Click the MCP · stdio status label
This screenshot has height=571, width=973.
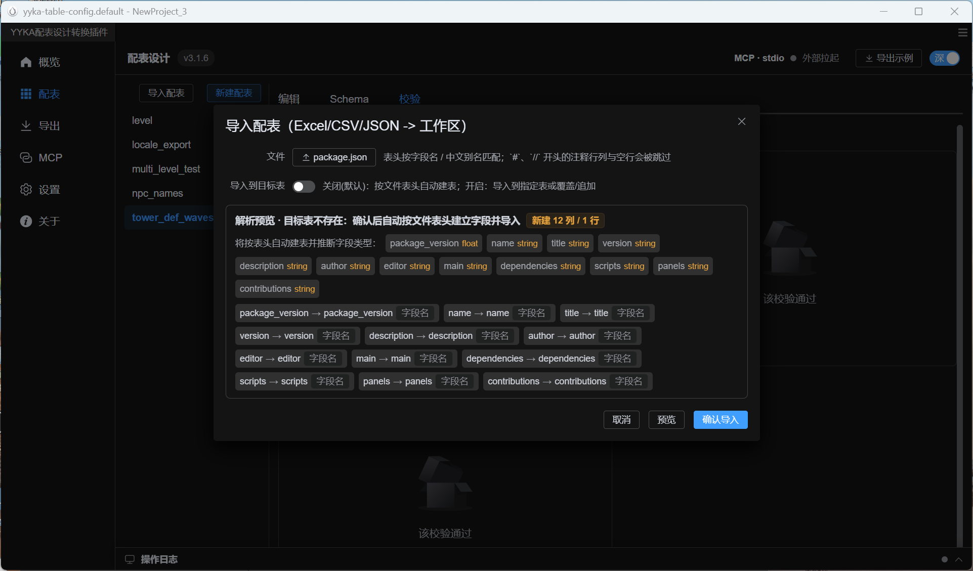(759, 58)
